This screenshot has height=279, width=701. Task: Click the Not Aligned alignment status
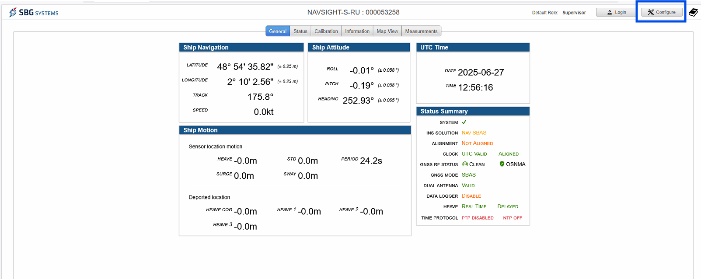tap(477, 143)
